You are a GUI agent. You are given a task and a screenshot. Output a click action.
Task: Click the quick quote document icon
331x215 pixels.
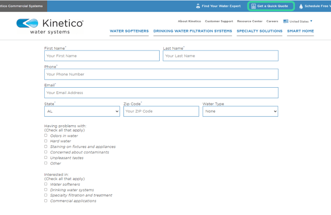coord(254,6)
